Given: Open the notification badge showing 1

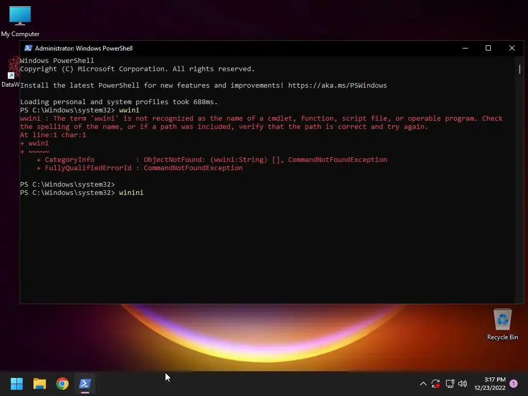Looking at the screenshot, I should (x=514, y=383).
